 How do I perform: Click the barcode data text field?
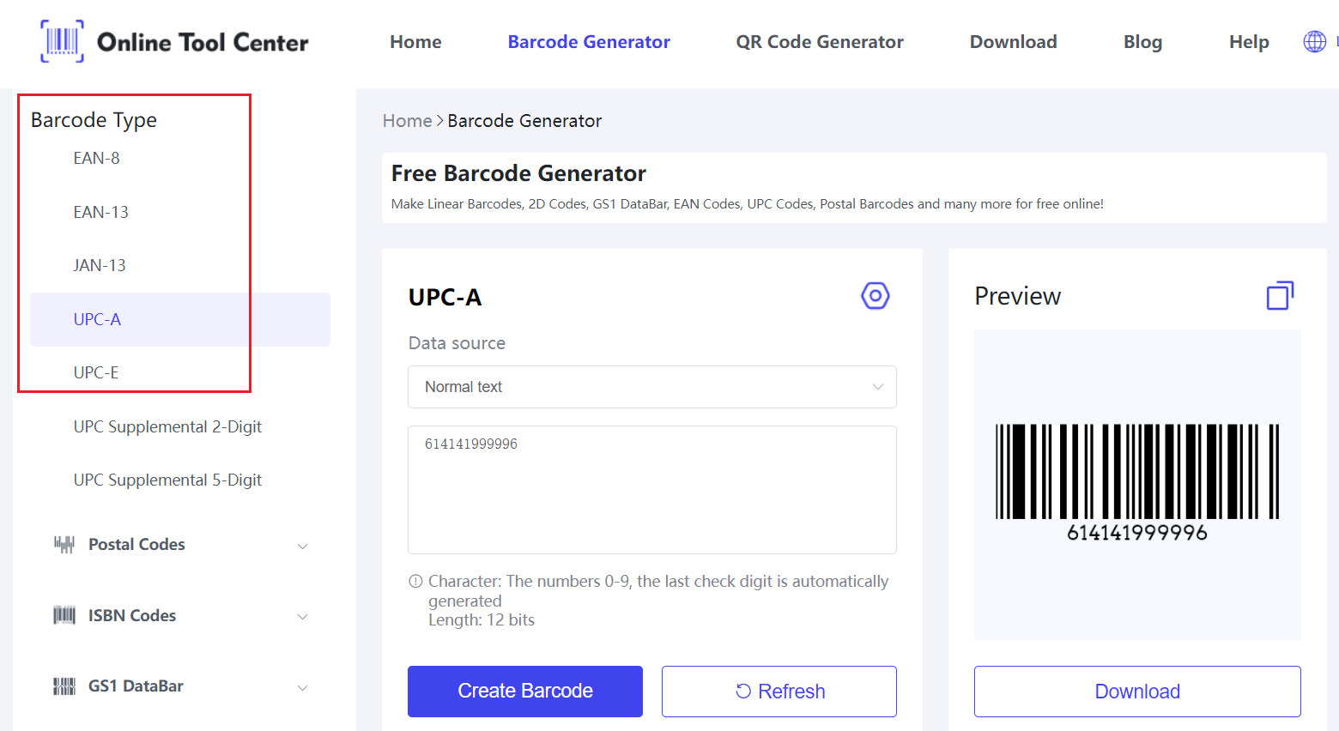[651, 489]
